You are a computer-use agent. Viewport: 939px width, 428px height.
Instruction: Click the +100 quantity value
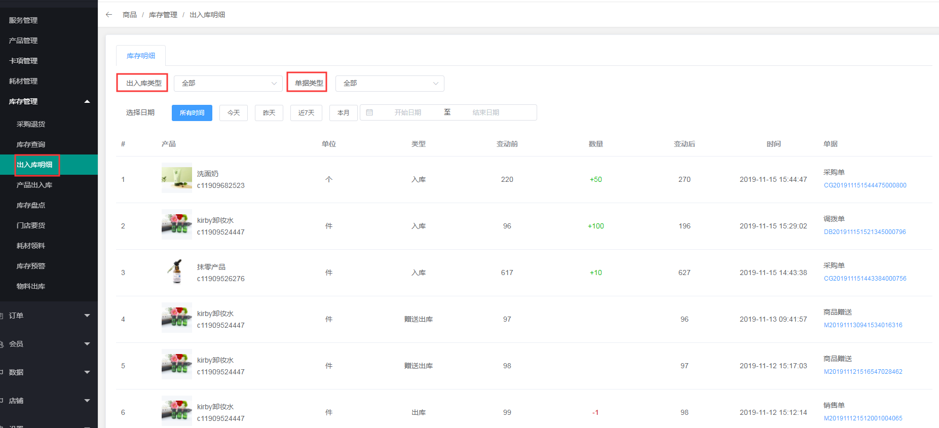tap(596, 226)
